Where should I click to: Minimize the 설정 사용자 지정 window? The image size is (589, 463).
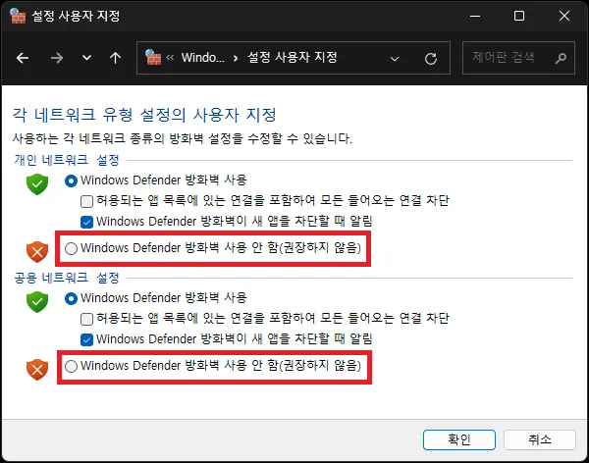coord(475,16)
